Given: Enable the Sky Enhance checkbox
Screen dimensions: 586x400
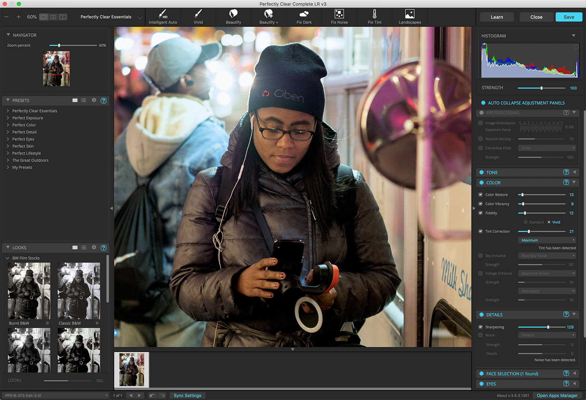Looking at the screenshot, I should (481, 256).
